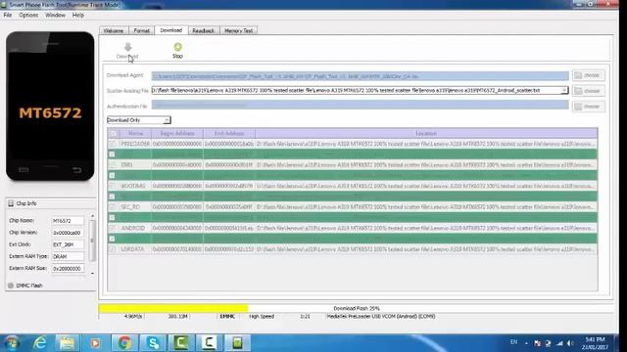Click the 'High Speed' status bar entry
This screenshot has height=352, width=627.
(262, 316)
